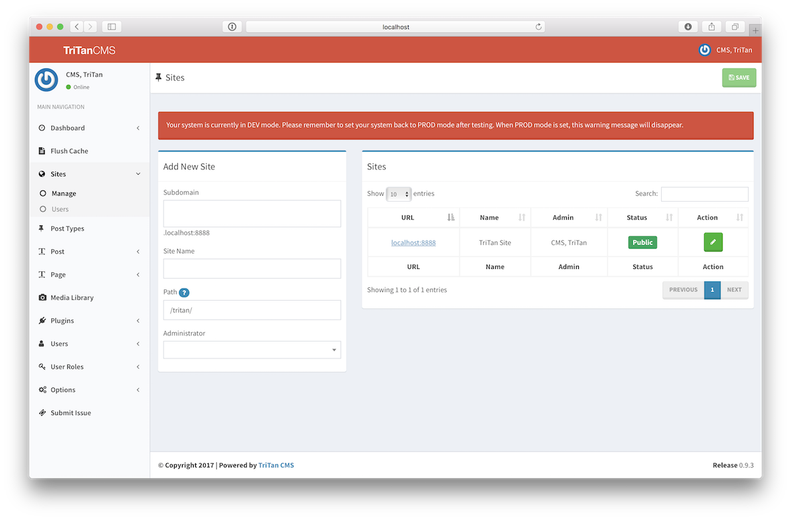Click the CMS TriTan avatar in the header

pos(705,49)
